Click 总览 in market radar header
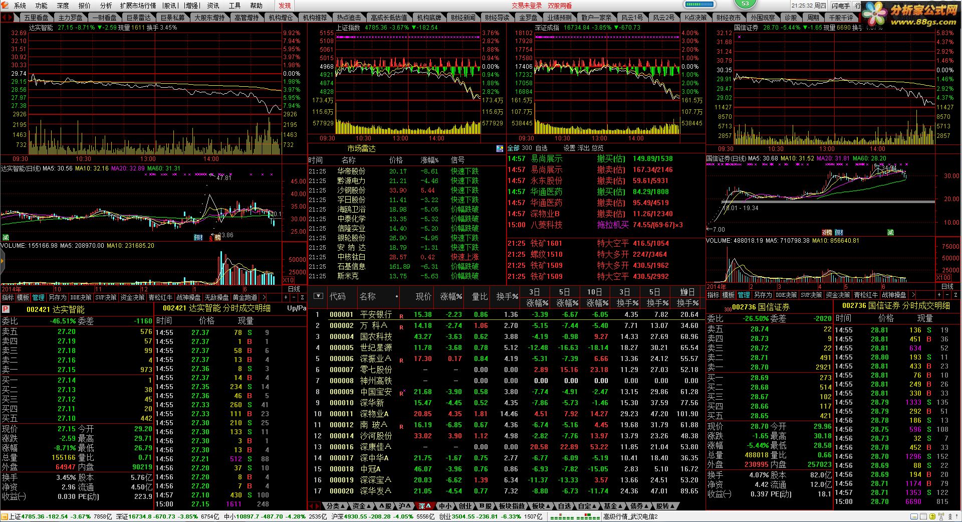962x522 pixels. [598, 148]
